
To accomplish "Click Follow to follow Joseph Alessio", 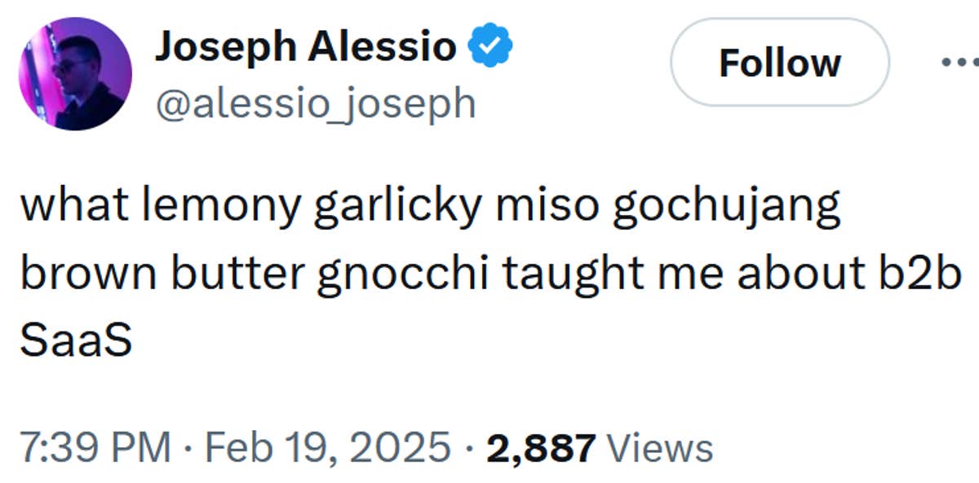I will coord(780,64).
